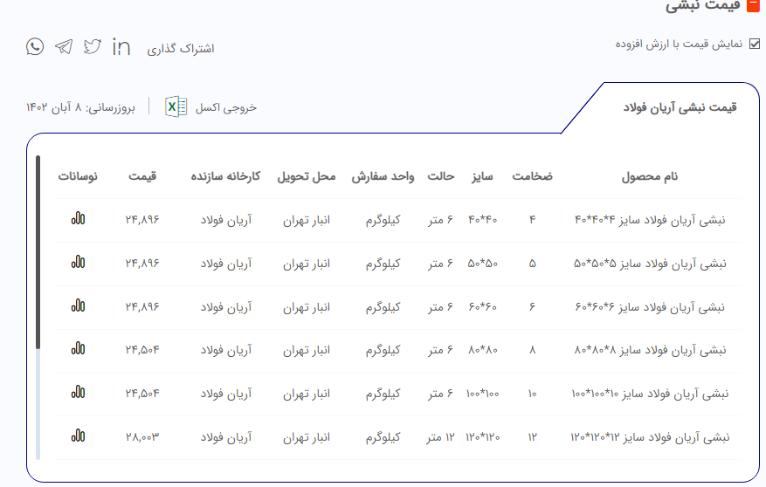The image size is (766, 487).
Task: Open product نبشی آریان فولاد سایز 100*100*10
Action: (x=649, y=394)
